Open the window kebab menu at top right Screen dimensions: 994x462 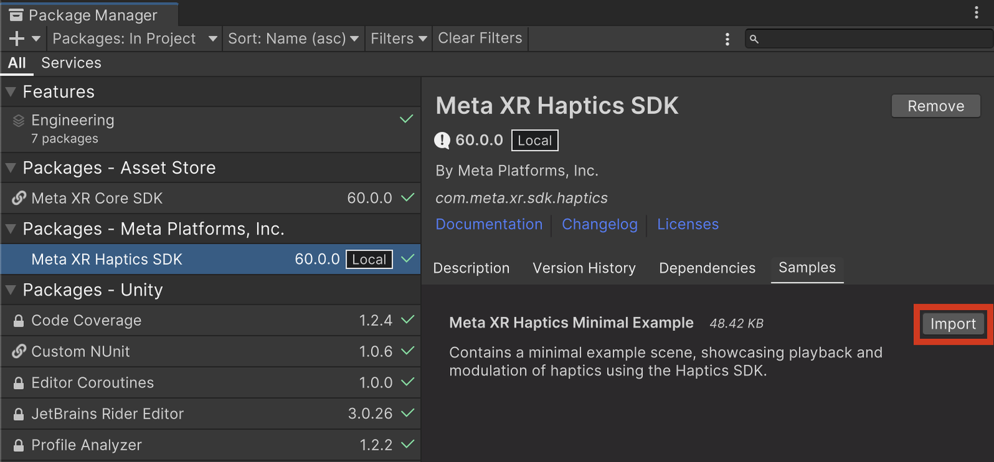pyautogui.click(x=976, y=13)
